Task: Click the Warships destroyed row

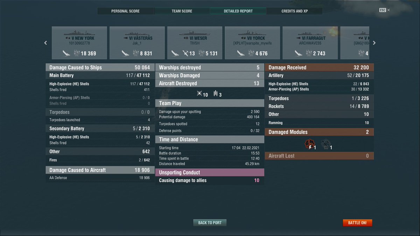Action: coord(210,67)
